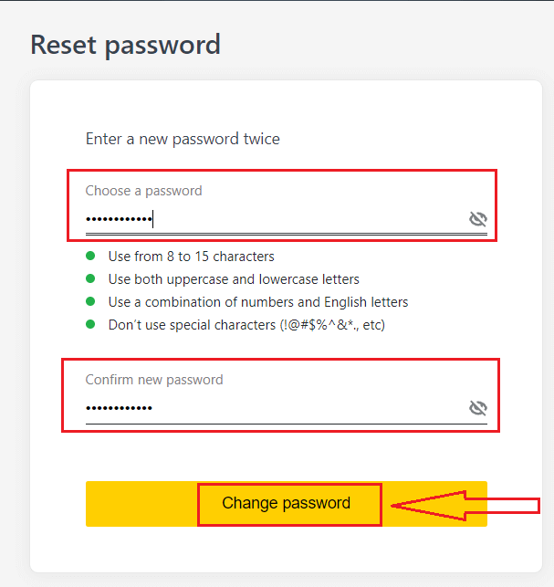
Task: Click 'Use from 8 to 15 characters' text
Action: pos(191,257)
